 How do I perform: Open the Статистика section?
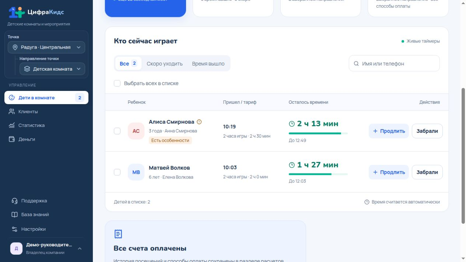pyautogui.click(x=46, y=125)
